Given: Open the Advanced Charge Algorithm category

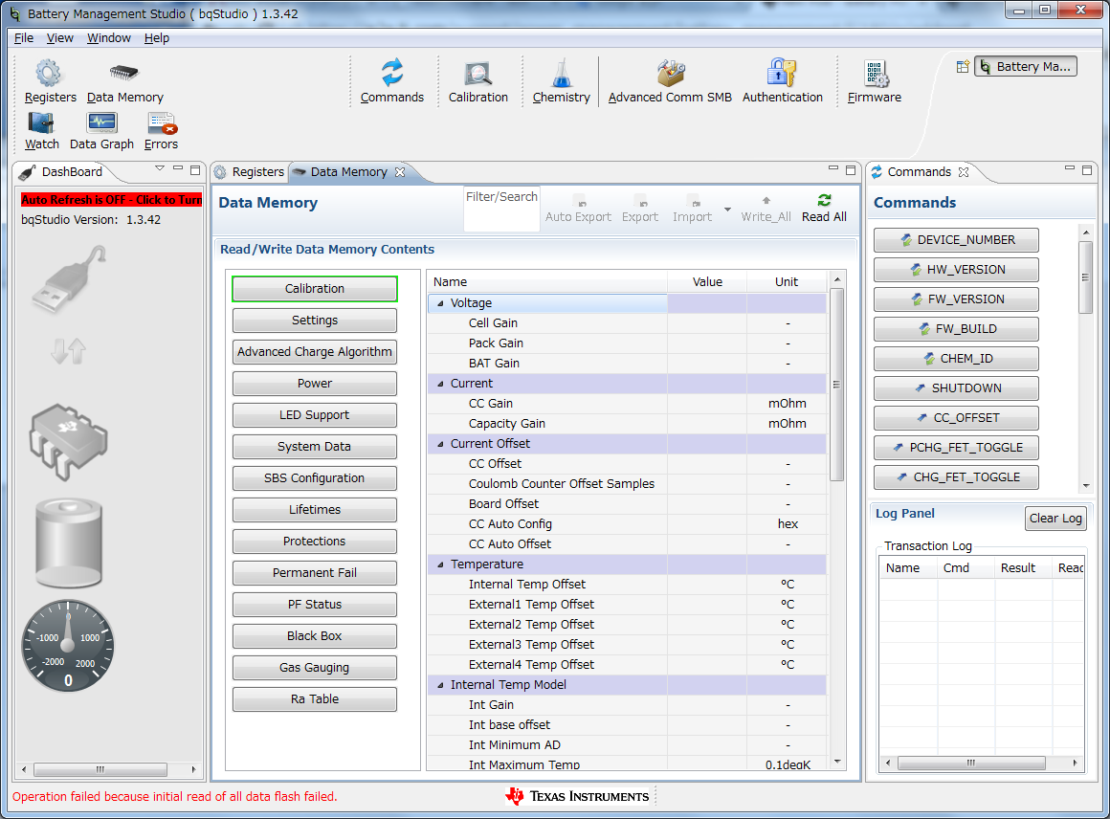Looking at the screenshot, I should pyautogui.click(x=315, y=352).
